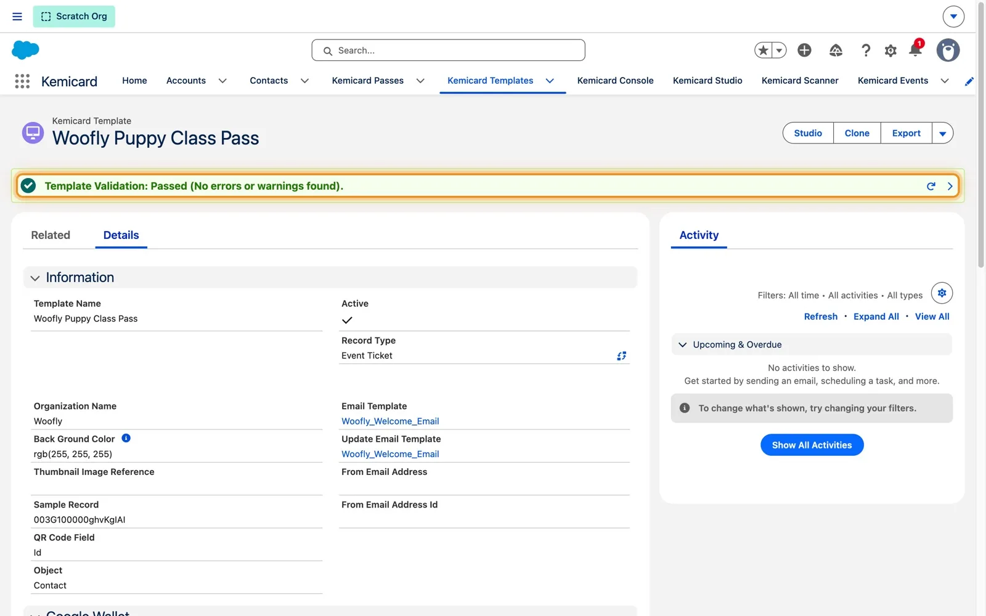The image size is (986, 616).
Task: Click the Salesforce cloud logo
Action: click(x=25, y=50)
